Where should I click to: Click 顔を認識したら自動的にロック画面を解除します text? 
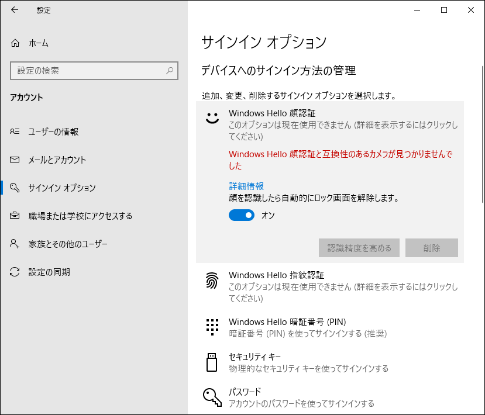coord(314,198)
